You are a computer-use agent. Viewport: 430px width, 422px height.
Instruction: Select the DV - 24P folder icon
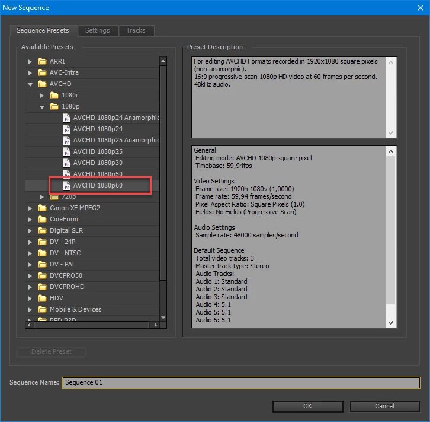pyautogui.click(x=42, y=242)
